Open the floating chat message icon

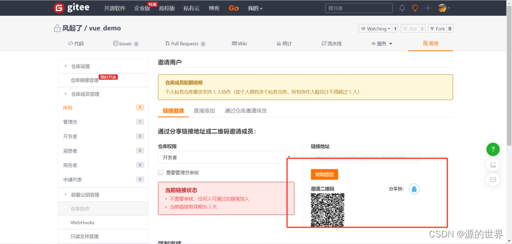[493, 180]
